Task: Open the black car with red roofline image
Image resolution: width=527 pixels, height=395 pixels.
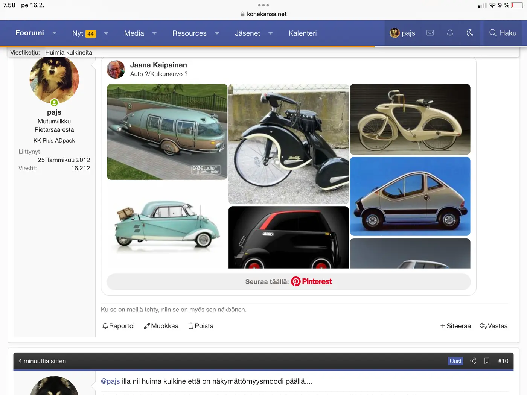Action: pos(289,237)
